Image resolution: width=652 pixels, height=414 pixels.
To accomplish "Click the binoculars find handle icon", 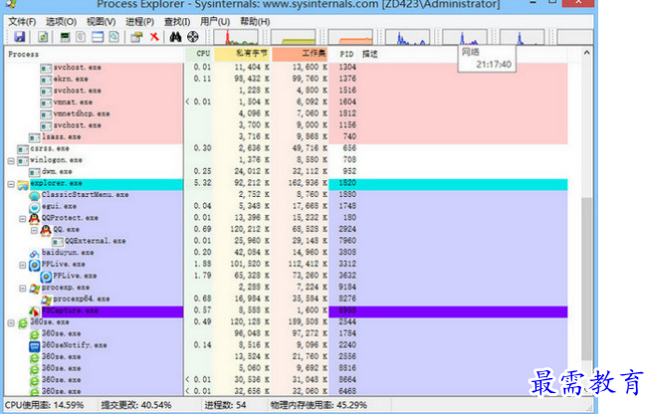I will coord(175,37).
